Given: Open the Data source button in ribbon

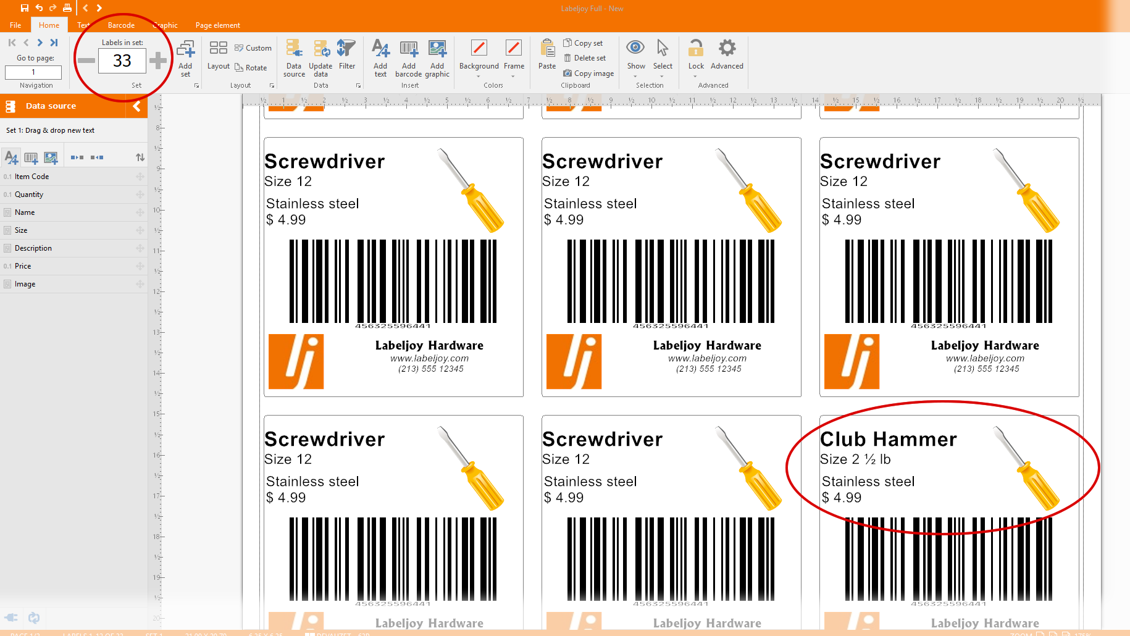Looking at the screenshot, I should (294, 59).
